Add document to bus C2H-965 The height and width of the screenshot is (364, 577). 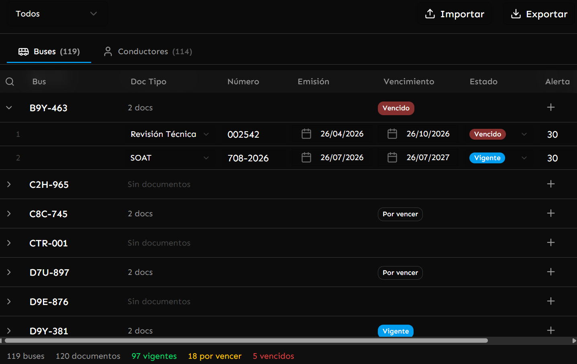point(551,184)
